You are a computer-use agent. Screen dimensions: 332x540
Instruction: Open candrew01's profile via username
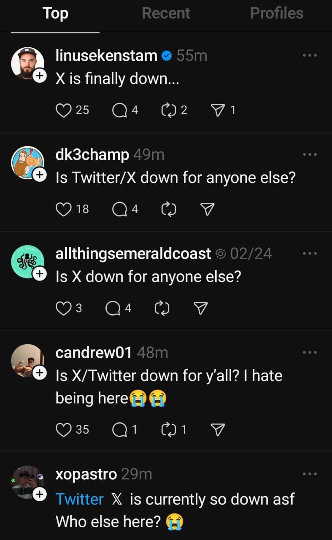(x=94, y=352)
